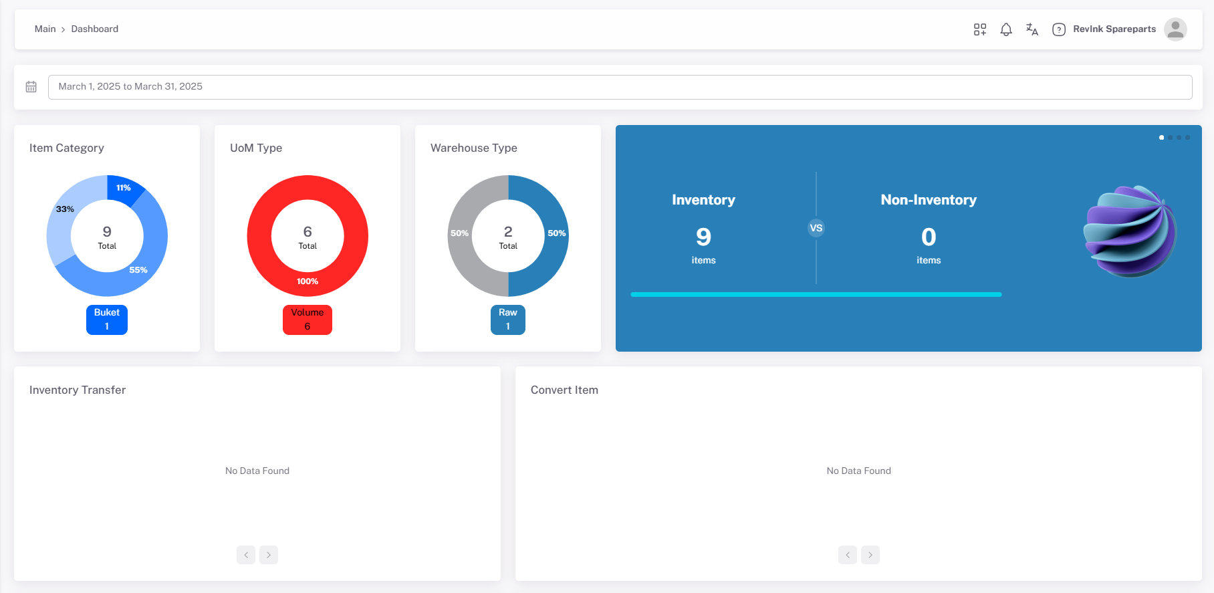
Task: Click the user avatar icon
Action: [x=1175, y=29]
